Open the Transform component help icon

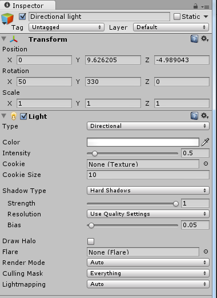194,39
